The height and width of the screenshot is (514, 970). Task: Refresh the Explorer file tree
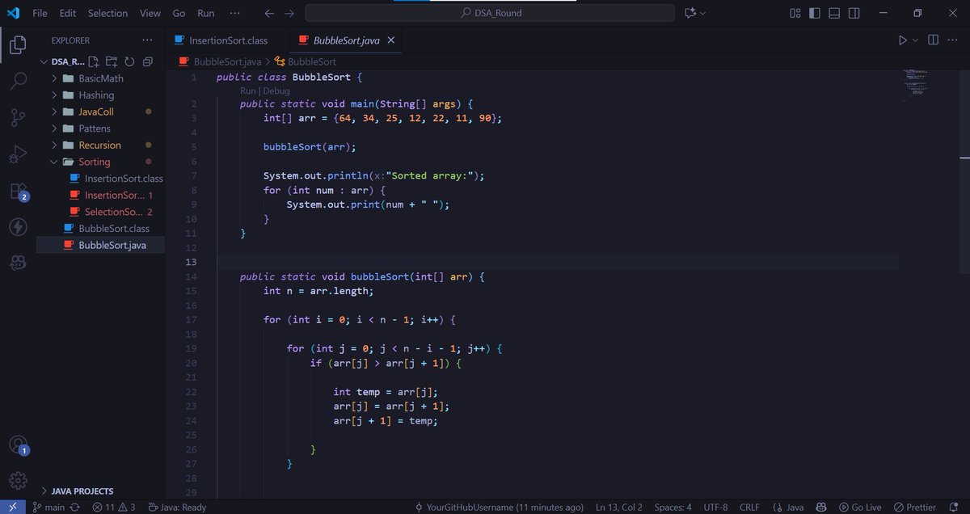(129, 61)
